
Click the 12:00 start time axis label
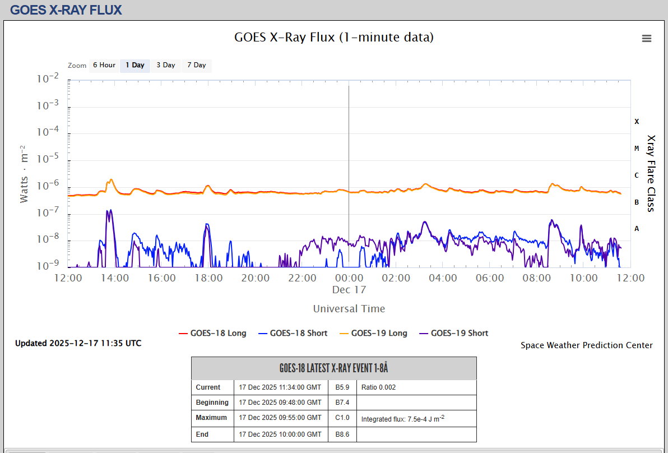point(68,278)
